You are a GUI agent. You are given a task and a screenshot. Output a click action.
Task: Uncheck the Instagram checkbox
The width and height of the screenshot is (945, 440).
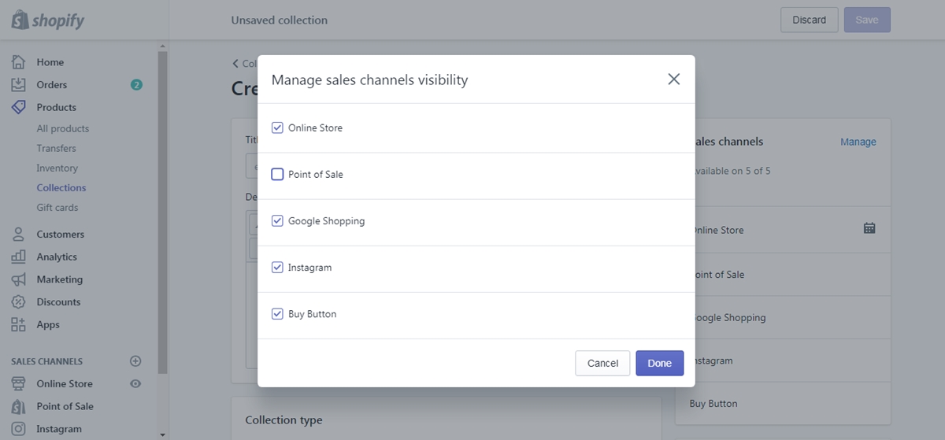(x=277, y=267)
